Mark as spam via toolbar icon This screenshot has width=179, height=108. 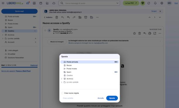coord(80,18)
